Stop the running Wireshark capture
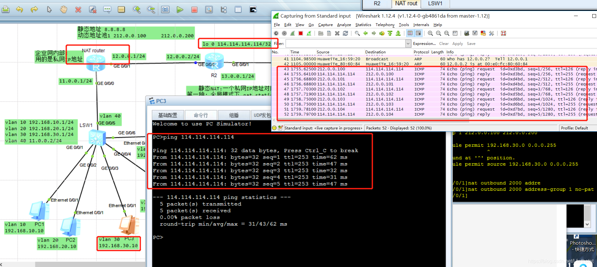597x267 pixels. [301, 33]
